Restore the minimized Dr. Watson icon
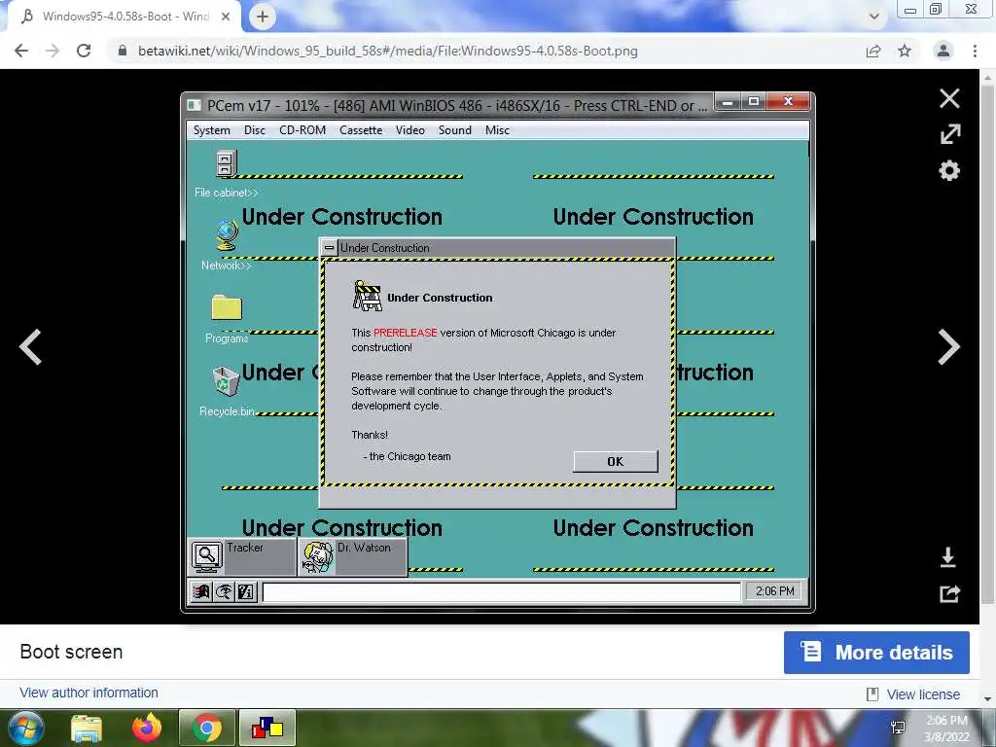Screen dimensions: 996x747 click(x=352, y=556)
